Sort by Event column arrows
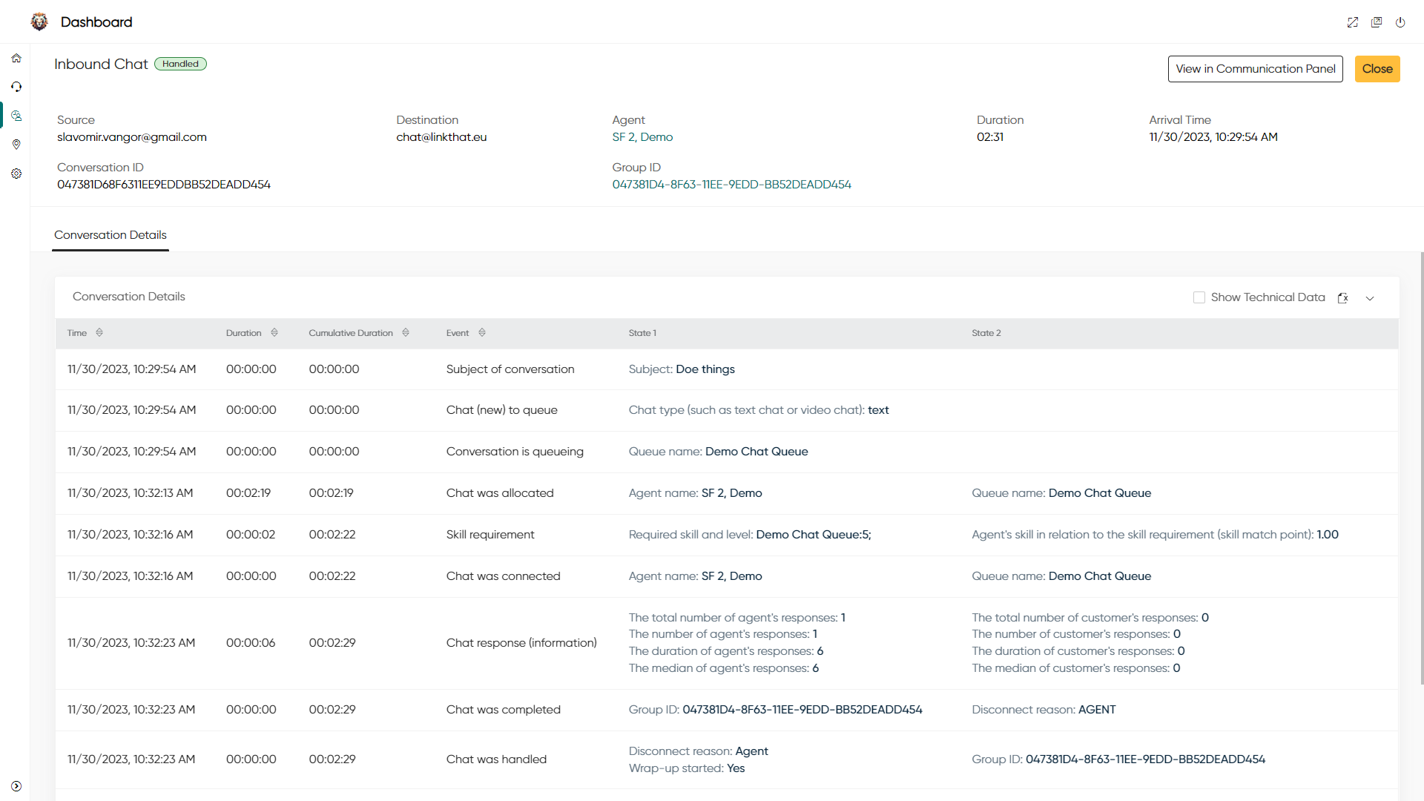Image resolution: width=1424 pixels, height=801 pixels. (482, 333)
